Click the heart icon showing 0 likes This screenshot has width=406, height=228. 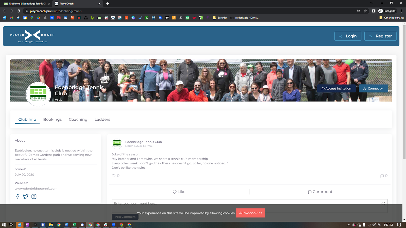(113, 176)
